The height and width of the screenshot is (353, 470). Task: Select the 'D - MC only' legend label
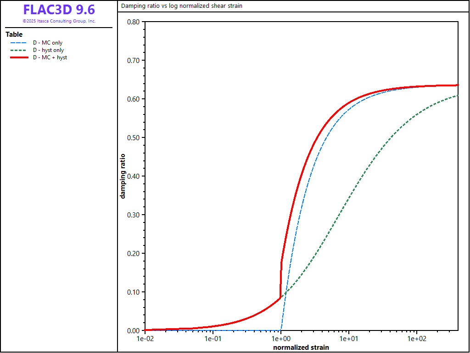[48, 43]
